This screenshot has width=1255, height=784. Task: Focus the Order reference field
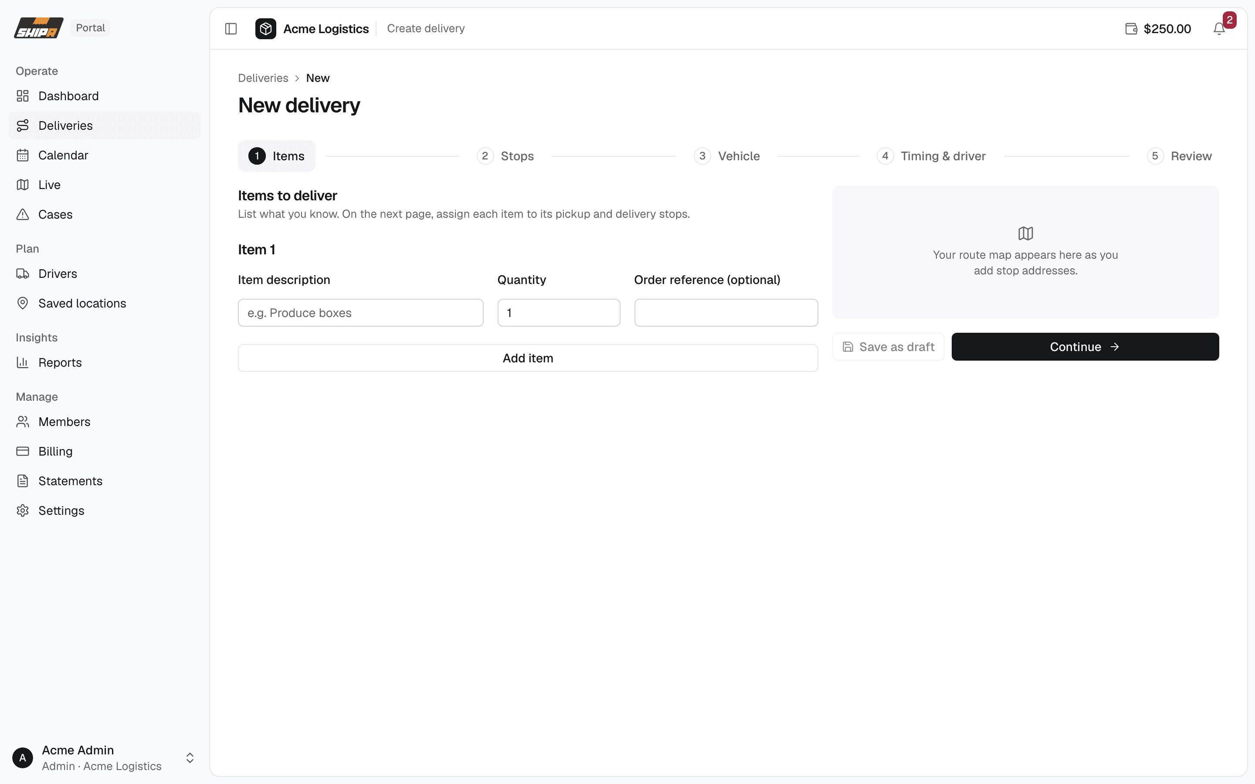726,313
